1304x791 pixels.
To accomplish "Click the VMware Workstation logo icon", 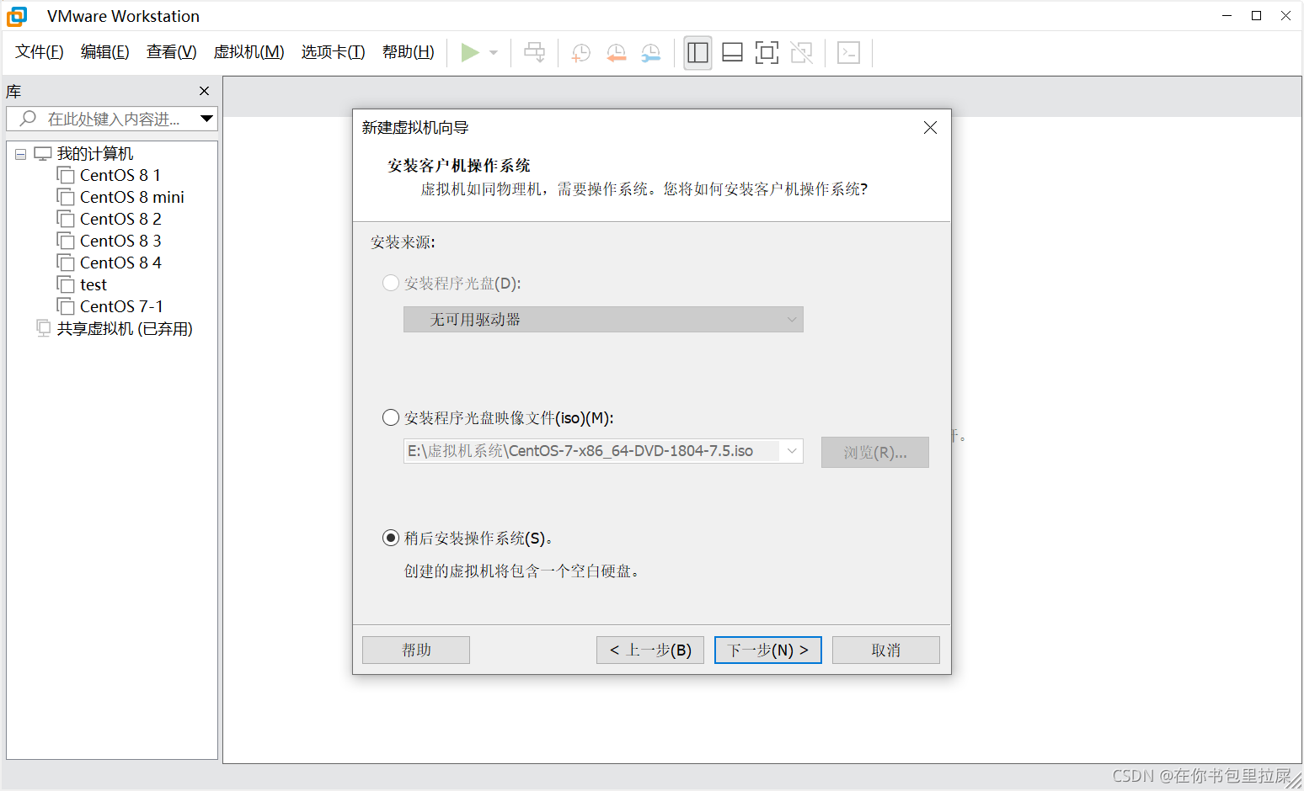I will (x=17, y=16).
